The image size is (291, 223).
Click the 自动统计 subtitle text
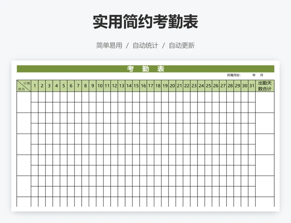145,45
